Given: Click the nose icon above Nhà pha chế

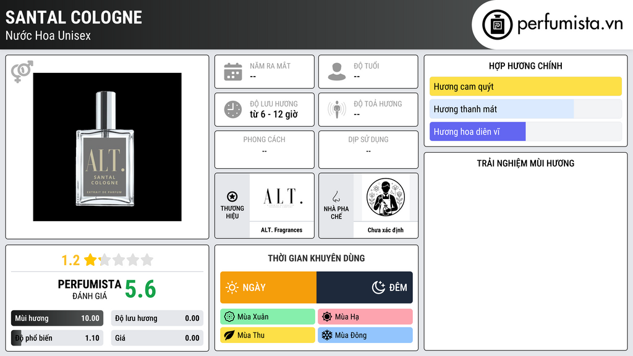Looking at the screenshot, I should pyautogui.click(x=336, y=197).
